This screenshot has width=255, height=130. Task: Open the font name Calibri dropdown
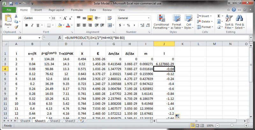[50, 18]
